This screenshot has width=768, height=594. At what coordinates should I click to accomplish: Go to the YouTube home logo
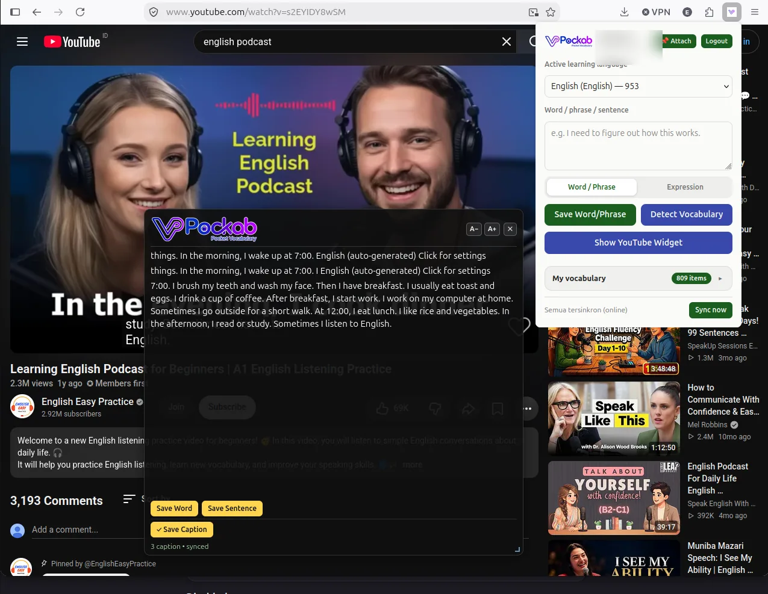(72, 42)
